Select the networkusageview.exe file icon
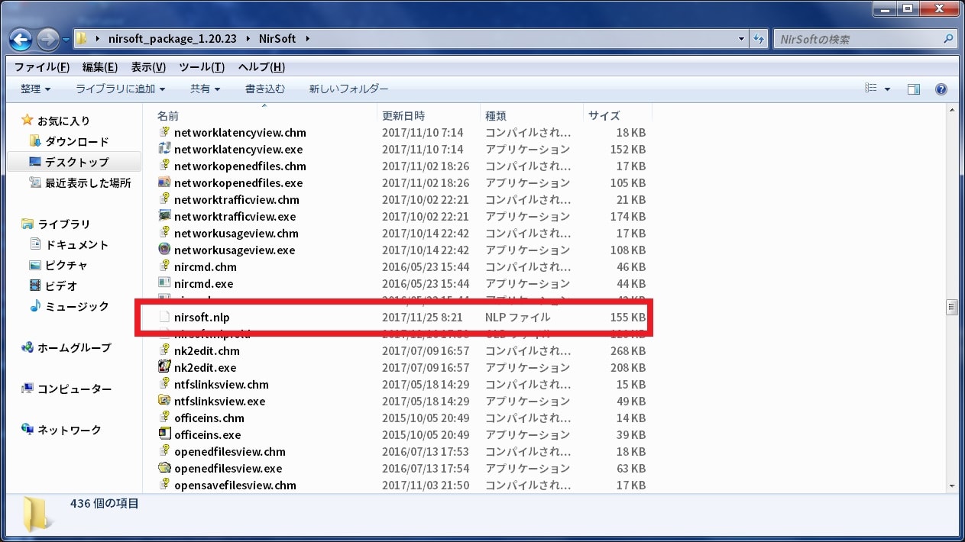This screenshot has width=965, height=542. click(x=164, y=250)
